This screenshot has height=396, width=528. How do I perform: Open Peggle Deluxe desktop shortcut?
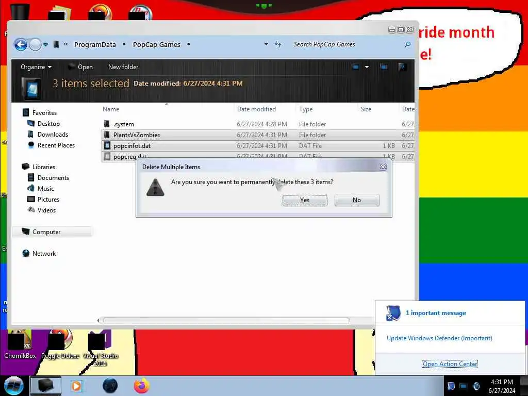60,344
